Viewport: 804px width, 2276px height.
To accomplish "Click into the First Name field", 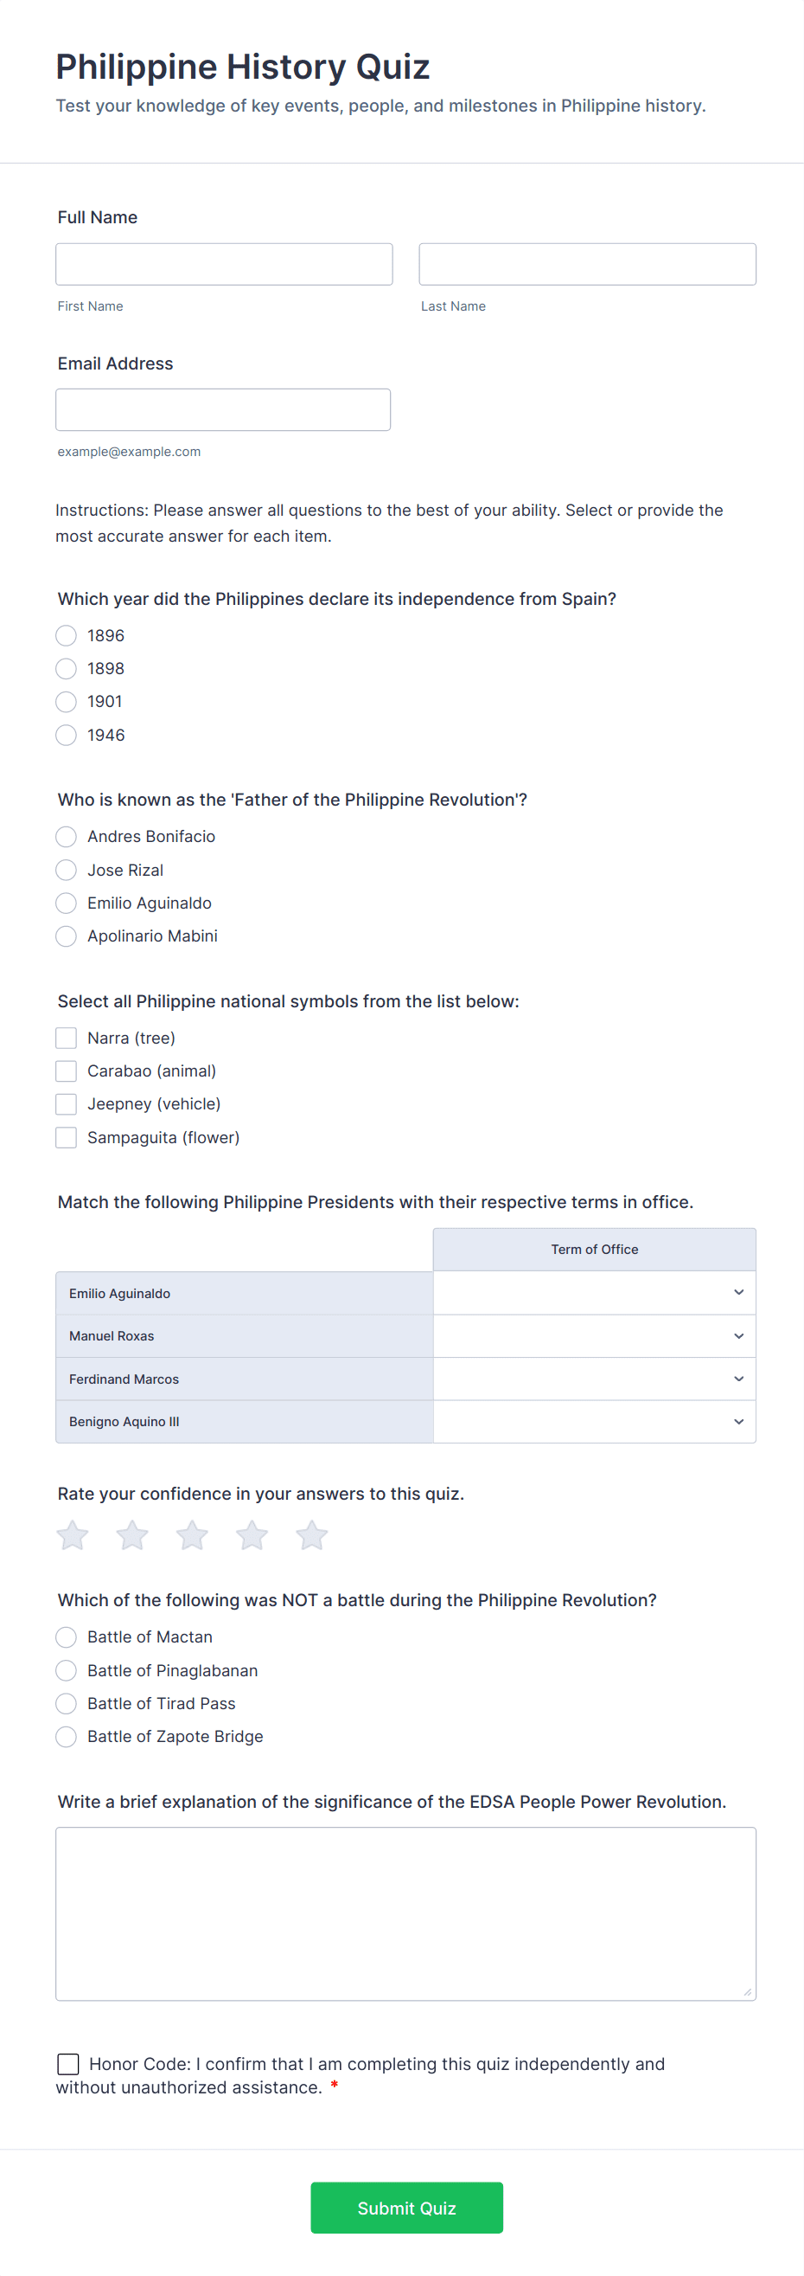I will coord(223,263).
